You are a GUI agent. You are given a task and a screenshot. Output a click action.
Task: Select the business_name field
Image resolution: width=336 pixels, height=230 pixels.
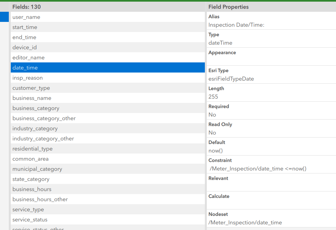point(32,98)
